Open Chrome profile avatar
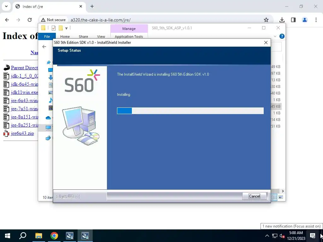Image resolution: width=323 pixels, height=242 pixels. 305,20
